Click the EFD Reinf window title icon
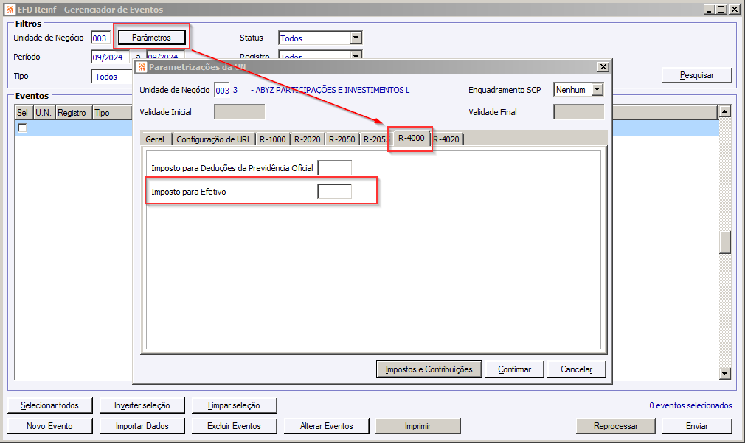Screen dimensions: 745x443 [x=10, y=10]
